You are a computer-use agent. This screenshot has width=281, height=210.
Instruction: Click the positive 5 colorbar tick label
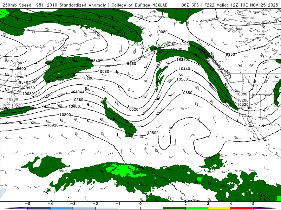pos(253,204)
